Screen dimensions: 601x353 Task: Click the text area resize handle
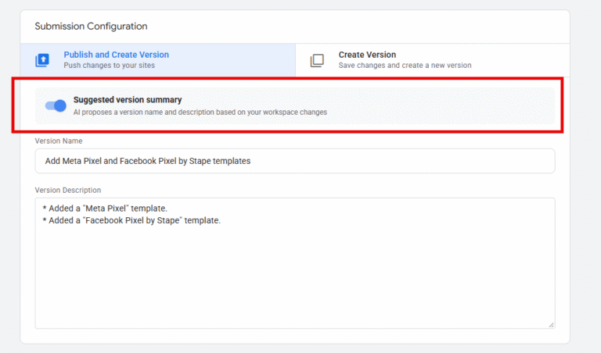click(551, 325)
